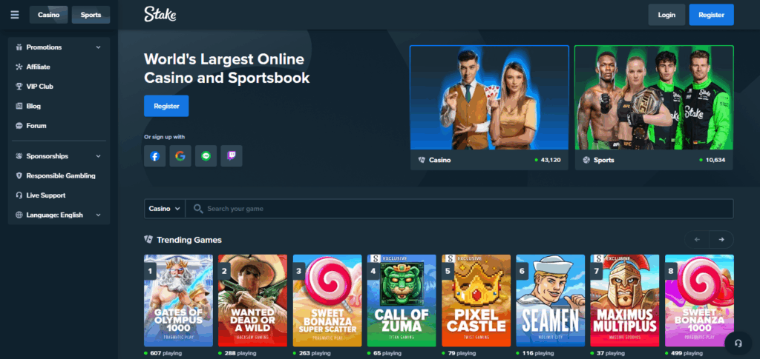Click the search magnifier icon
760x359 pixels.
coord(197,209)
